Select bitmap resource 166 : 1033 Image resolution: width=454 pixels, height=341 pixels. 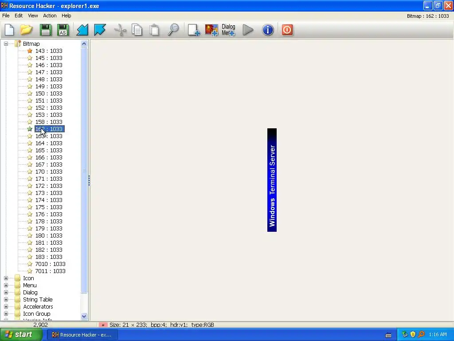49,158
